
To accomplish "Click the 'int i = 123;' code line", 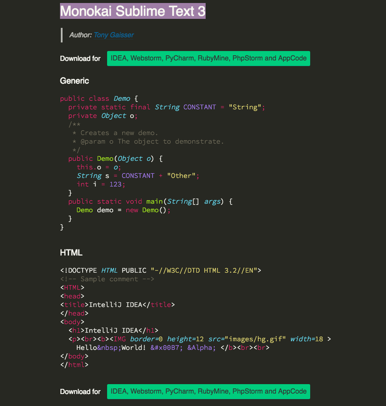I will point(101,184).
